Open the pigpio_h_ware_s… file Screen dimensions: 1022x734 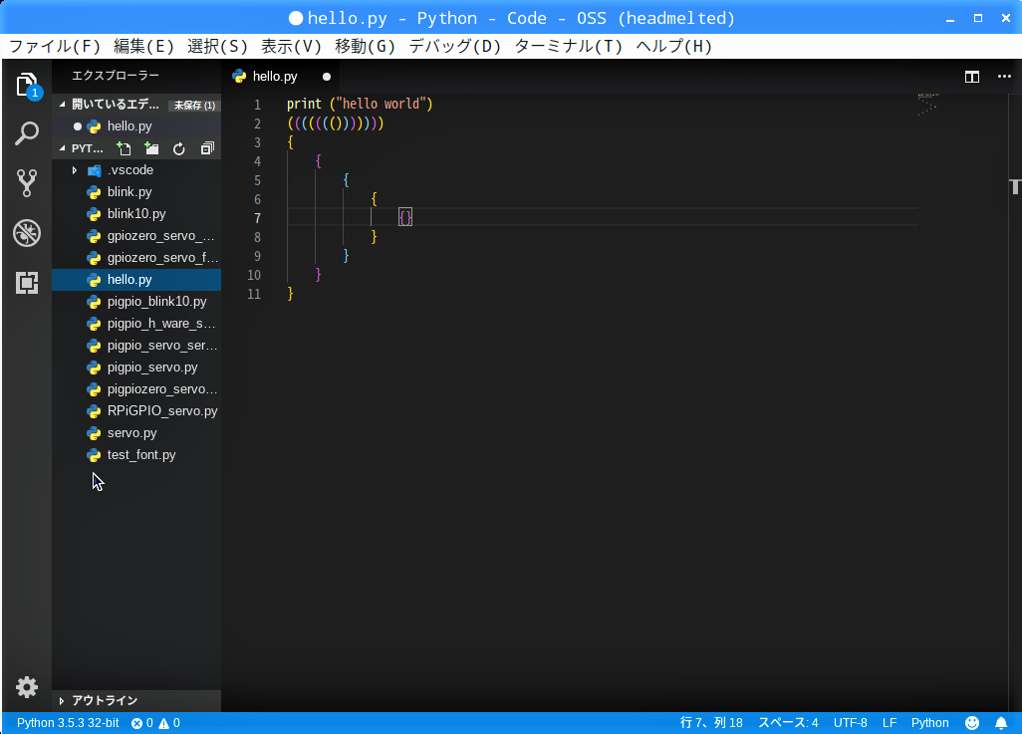coord(136,324)
